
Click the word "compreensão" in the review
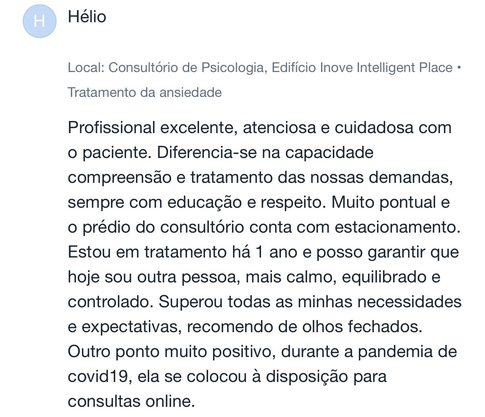[119, 178]
